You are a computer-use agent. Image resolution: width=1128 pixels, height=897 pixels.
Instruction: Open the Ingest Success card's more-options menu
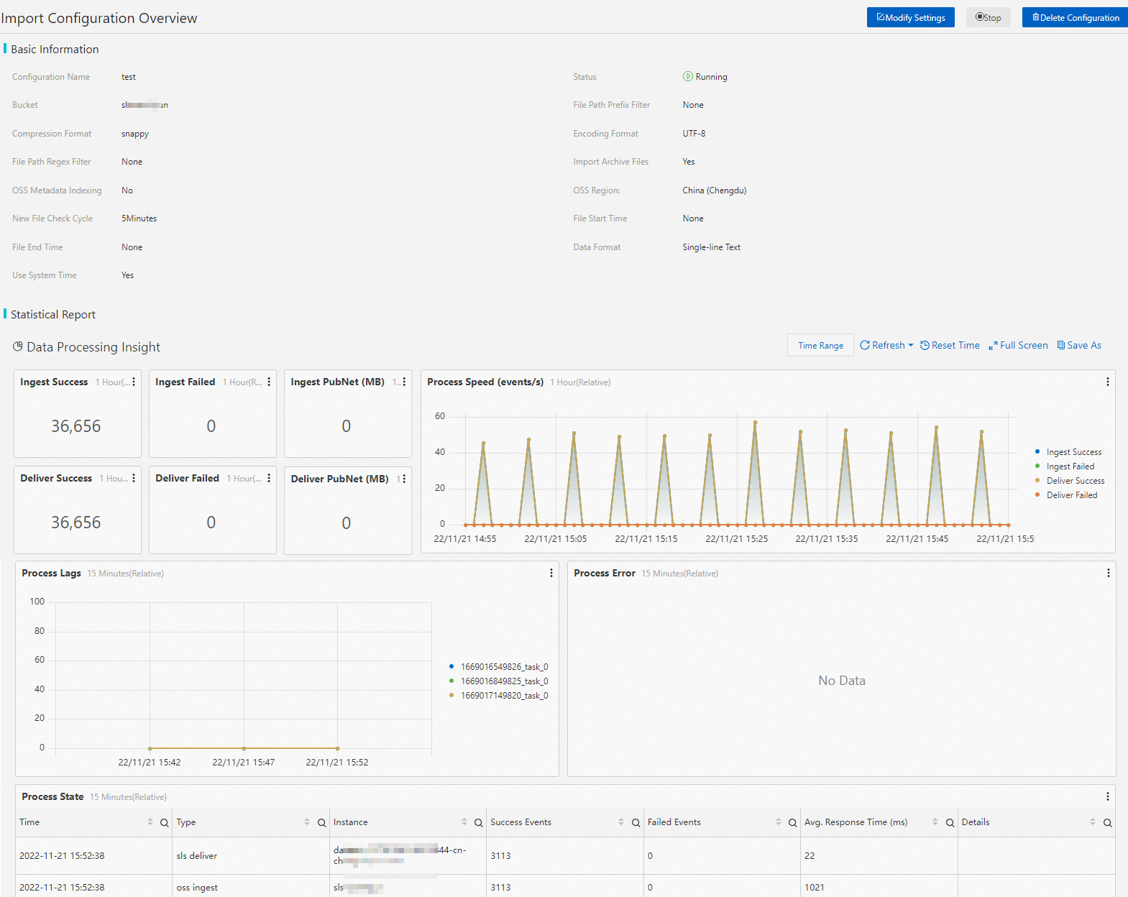click(134, 382)
